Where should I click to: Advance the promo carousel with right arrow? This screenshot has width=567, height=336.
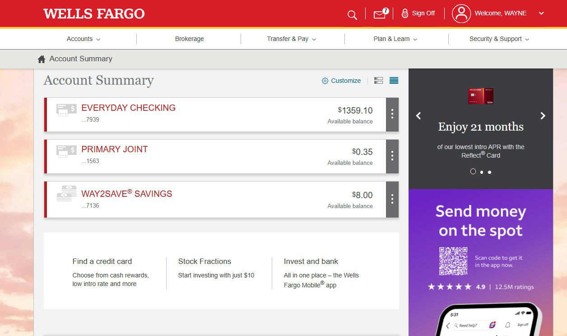[x=543, y=116]
